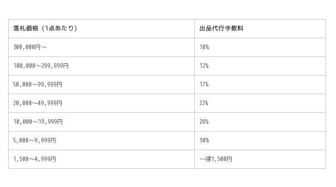
Task: Click the 19,999円 upper bound text
Action: pyautogui.click(x=51, y=122)
